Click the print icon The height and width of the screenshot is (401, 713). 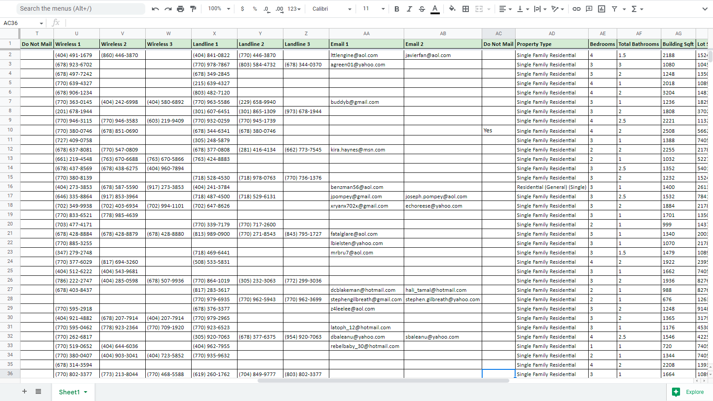[180, 9]
